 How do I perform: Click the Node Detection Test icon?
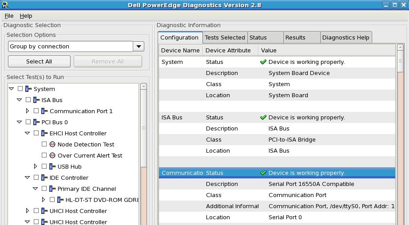click(x=52, y=144)
